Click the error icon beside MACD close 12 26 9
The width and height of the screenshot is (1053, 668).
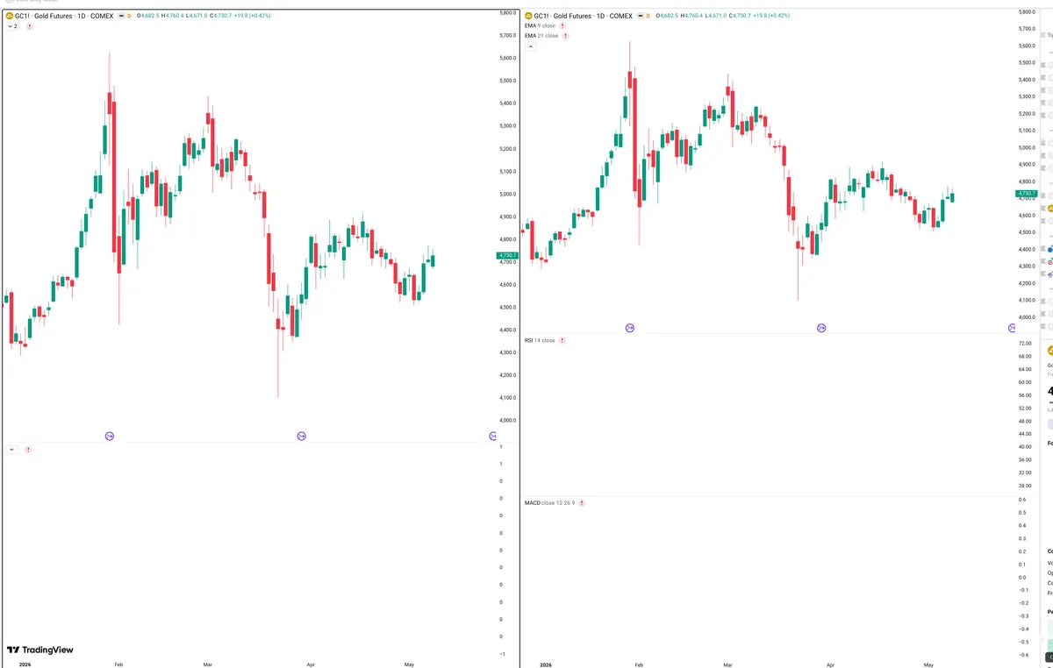click(582, 503)
